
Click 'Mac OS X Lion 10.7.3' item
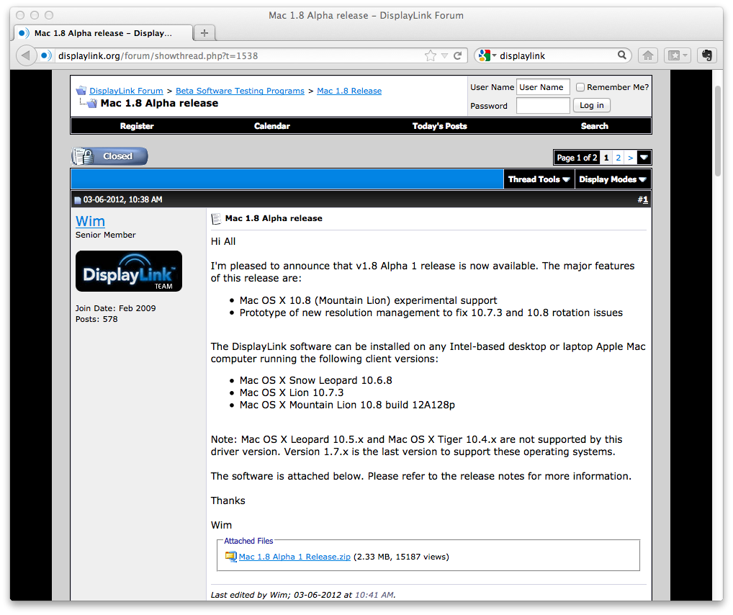[292, 392]
